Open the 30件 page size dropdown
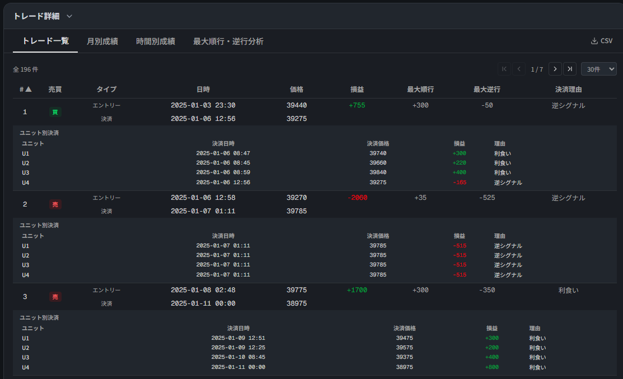The height and width of the screenshot is (379, 623). (x=599, y=69)
